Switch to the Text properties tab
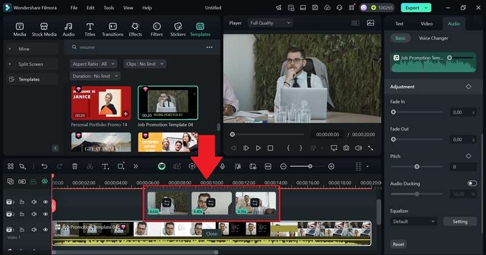Image resolution: width=486 pixels, height=255 pixels. [399, 24]
